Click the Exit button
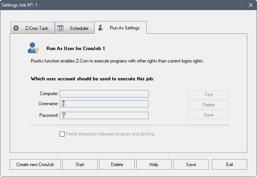This screenshot has width=257, height=177. tap(229, 165)
